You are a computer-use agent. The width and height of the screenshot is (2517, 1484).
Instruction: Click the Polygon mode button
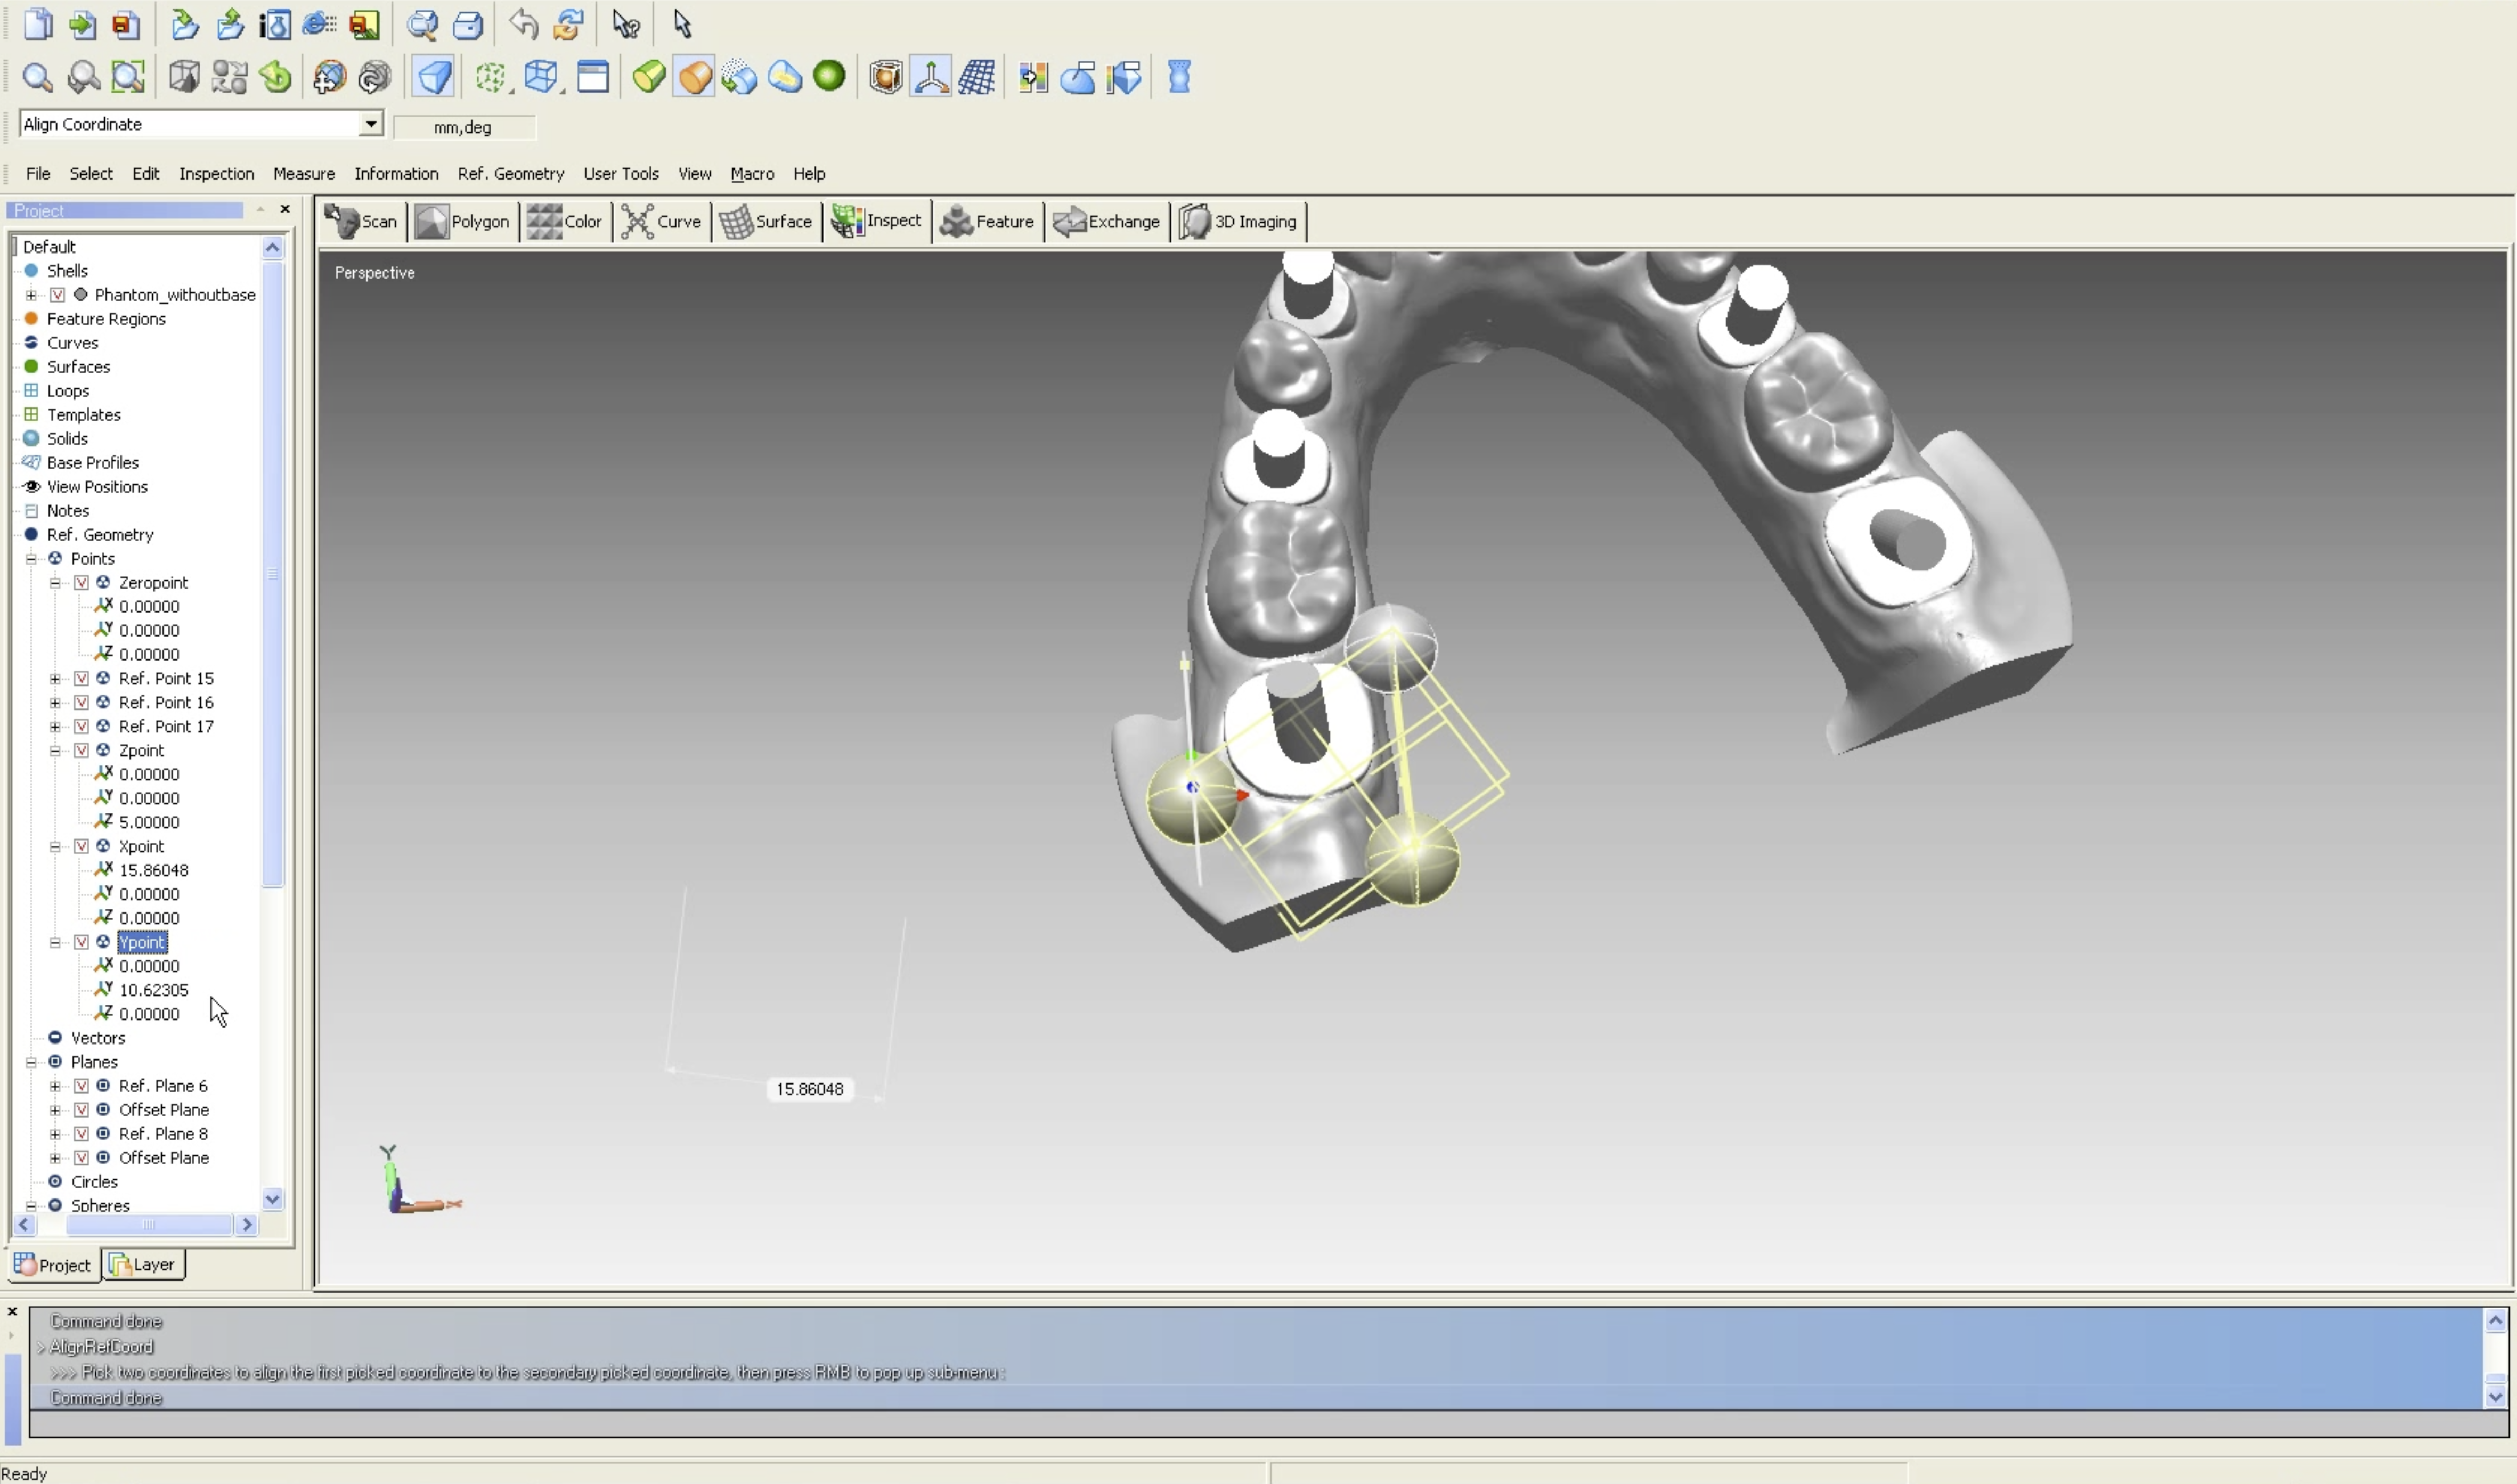(x=463, y=222)
